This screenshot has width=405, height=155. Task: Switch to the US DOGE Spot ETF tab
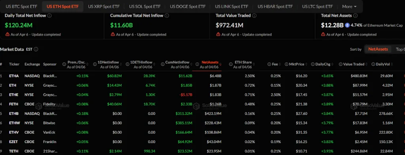(188, 6)
